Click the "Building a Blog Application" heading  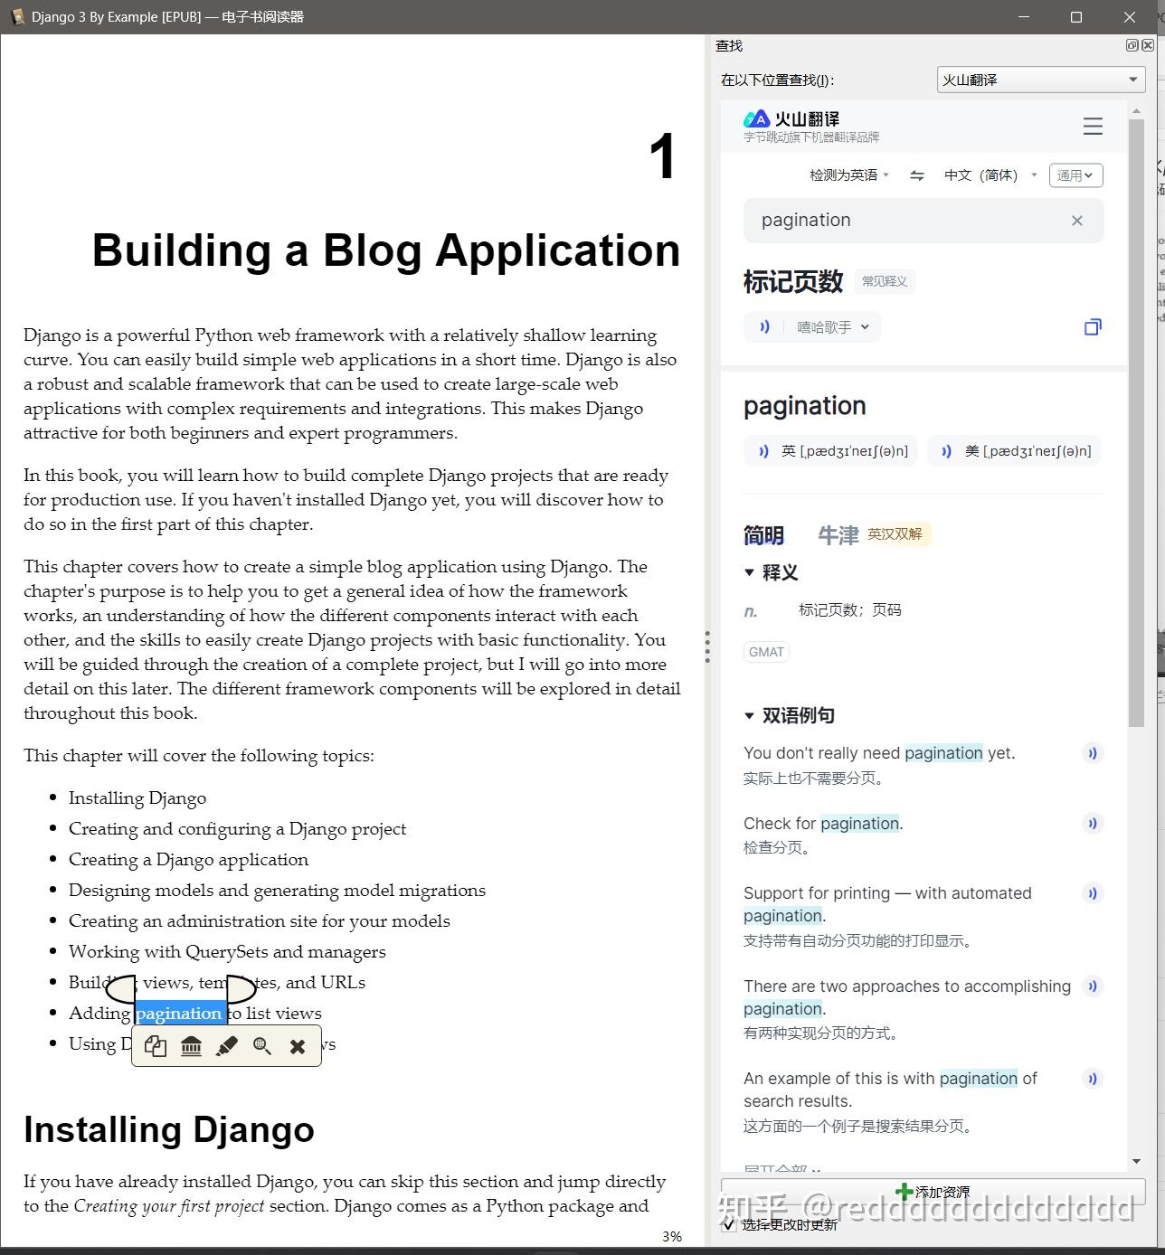pos(386,250)
